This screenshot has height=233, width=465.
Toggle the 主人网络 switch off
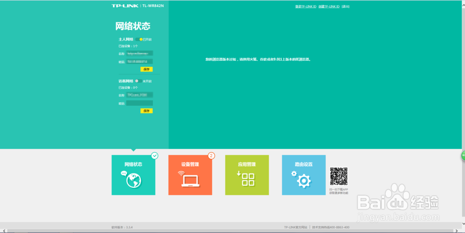pos(139,40)
